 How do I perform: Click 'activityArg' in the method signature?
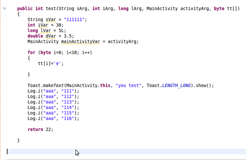194,9
